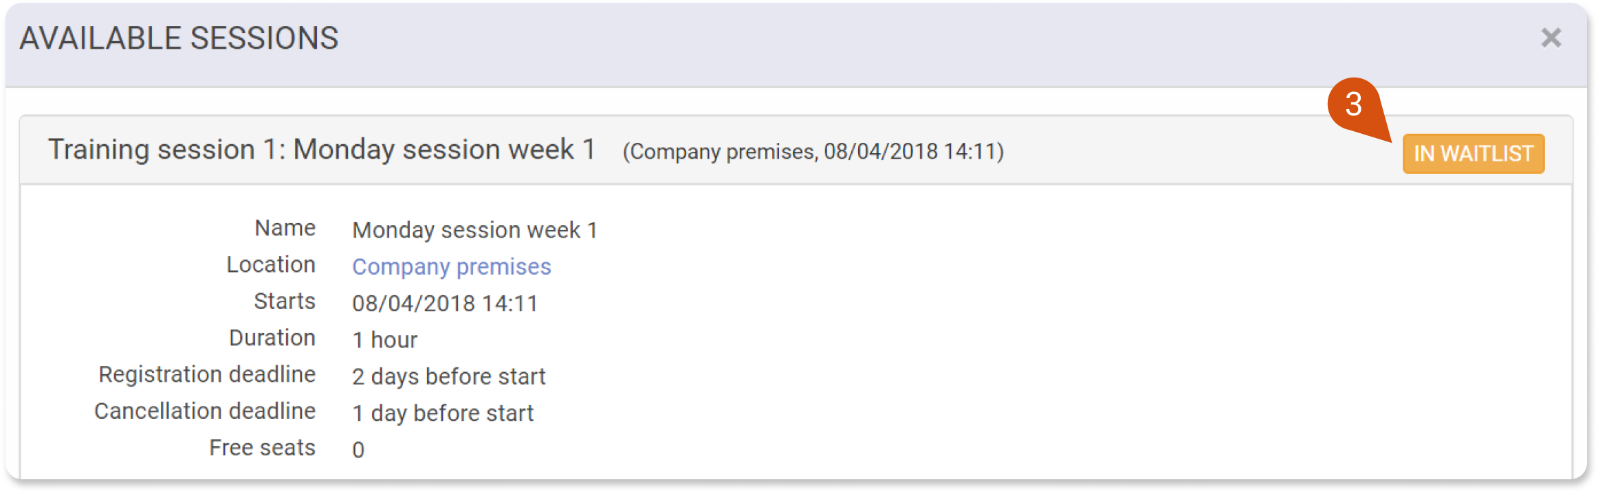Click the Free seats label
The height and width of the screenshot is (493, 1598).
point(263,448)
